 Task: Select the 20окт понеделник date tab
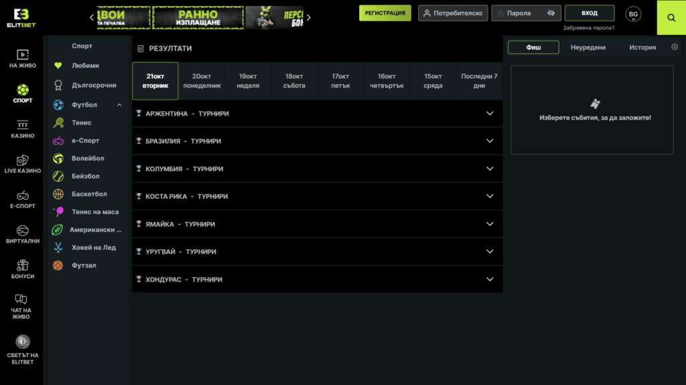(x=202, y=81)
